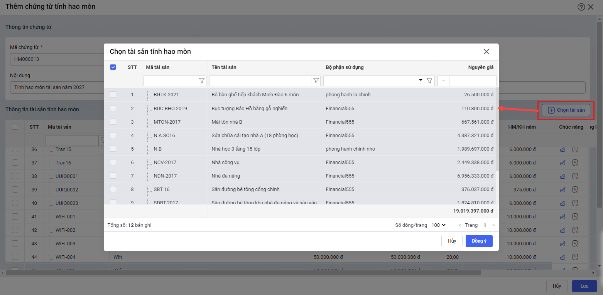The height and width of the screenshot is (295, 603).
Task: Click the Chọn tài sản button
Action: click(x=566, y=110)
